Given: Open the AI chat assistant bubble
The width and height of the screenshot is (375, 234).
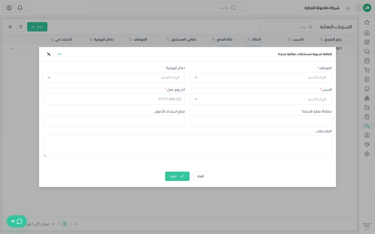Looking at the screenshot, I should point(17,221).
